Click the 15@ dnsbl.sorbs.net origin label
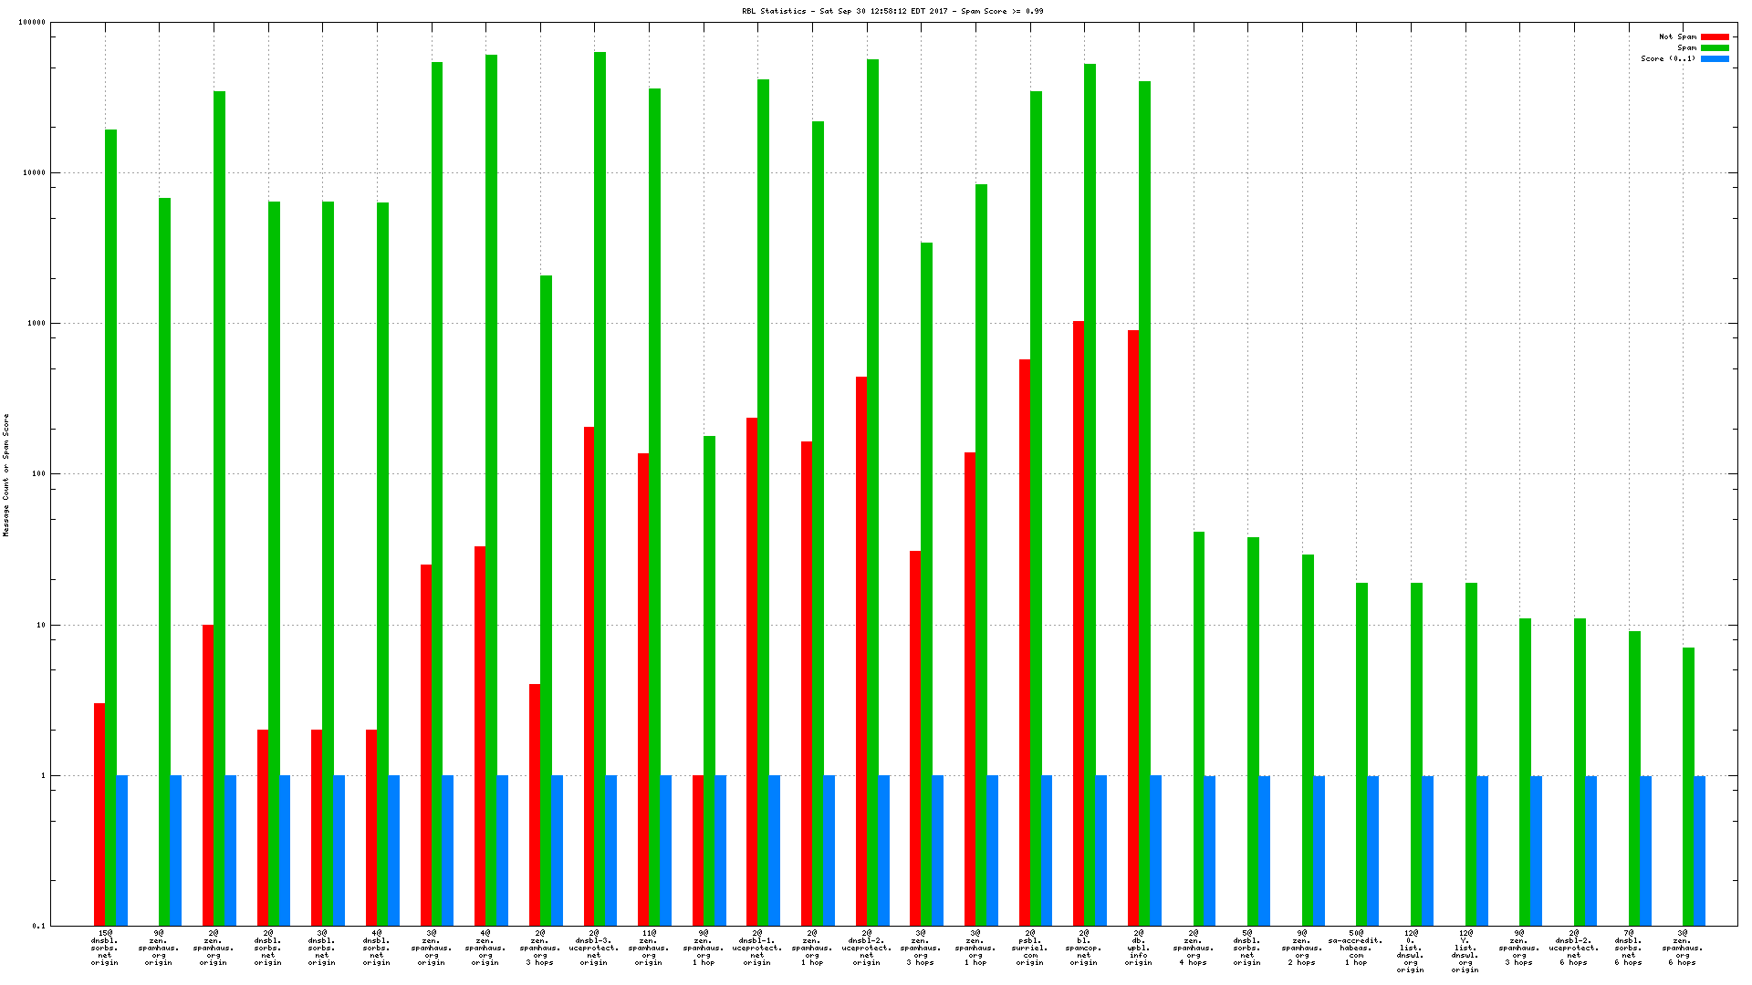 point(105,948)
